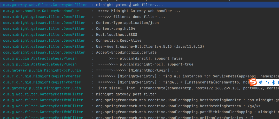Viewport: 279px width, 119px height.
Task: Click 'HandlerMapping.bestMatchingPattern : /gw/**' log line
Action: 178,106
